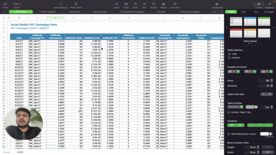Screen dimensions: 276x155
Task: Click the Rows value field showing 96
Action: click(x=264, y=81)
